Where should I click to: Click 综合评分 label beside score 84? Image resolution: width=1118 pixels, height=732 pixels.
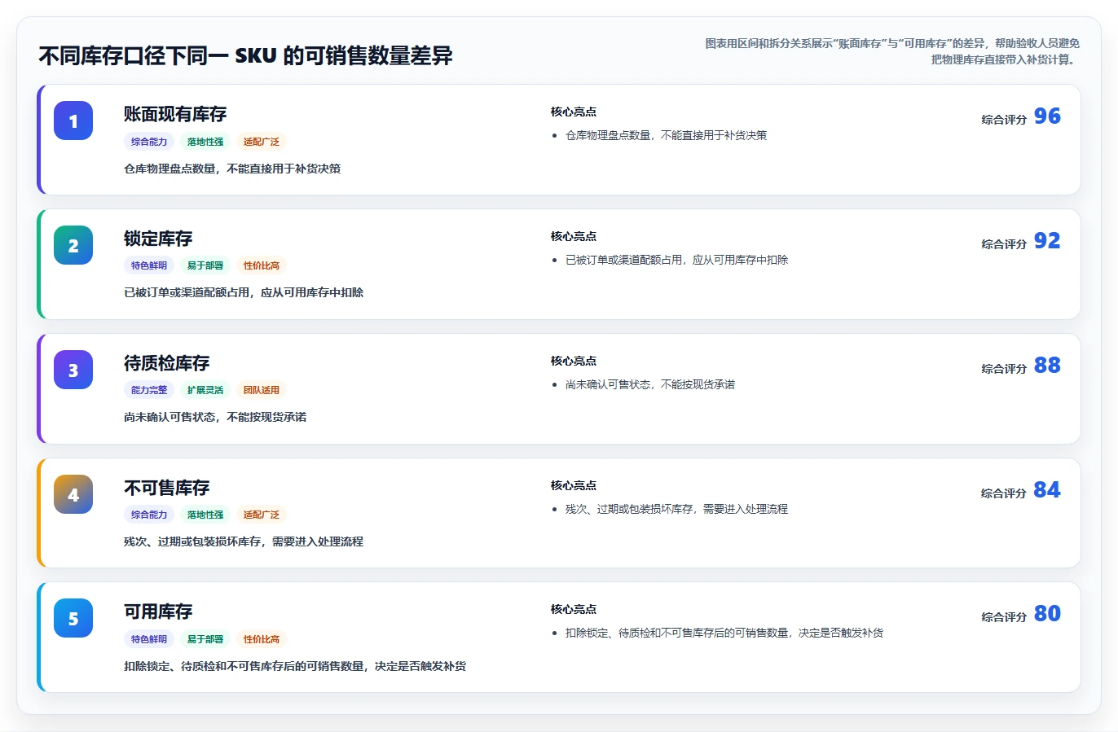pyautogui.click(x=1004, y=493)
